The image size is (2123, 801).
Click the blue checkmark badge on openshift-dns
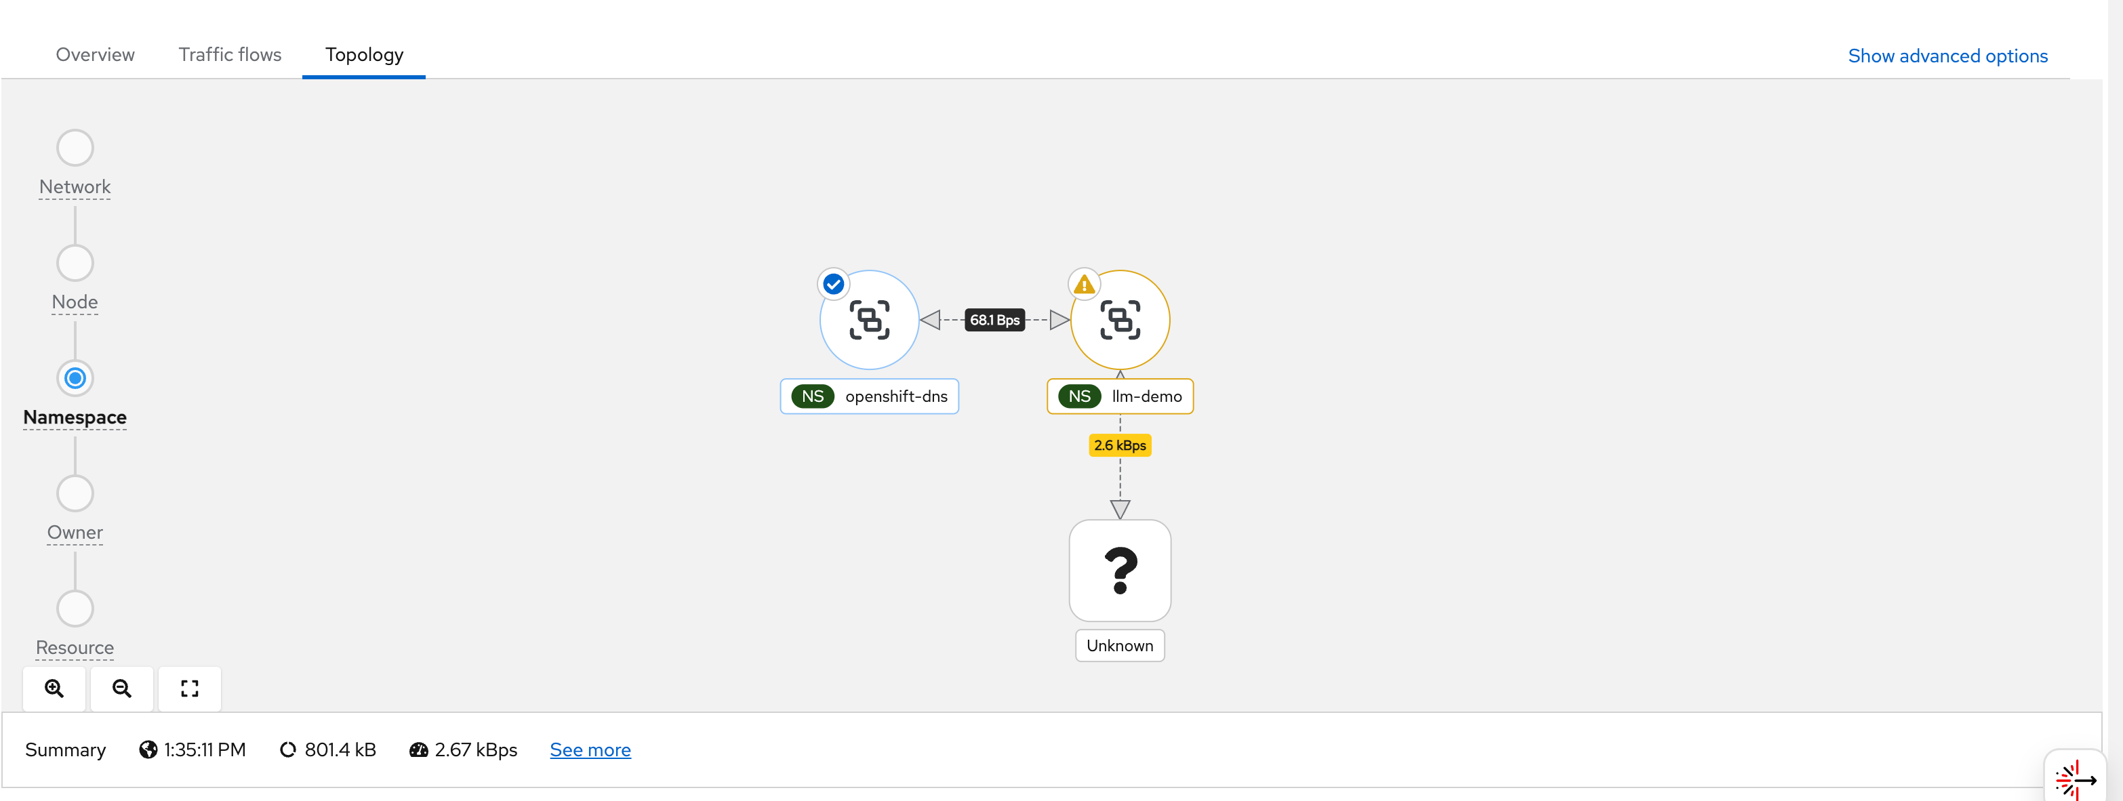[833, 285]
